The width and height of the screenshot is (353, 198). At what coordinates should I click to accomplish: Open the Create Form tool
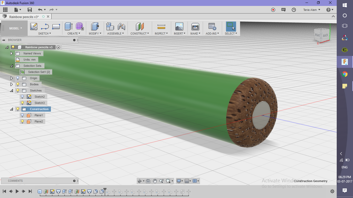[80, 26]
